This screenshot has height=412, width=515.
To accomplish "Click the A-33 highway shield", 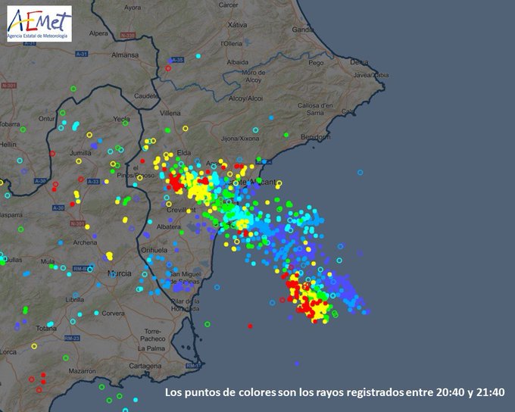I will (94, 182).
